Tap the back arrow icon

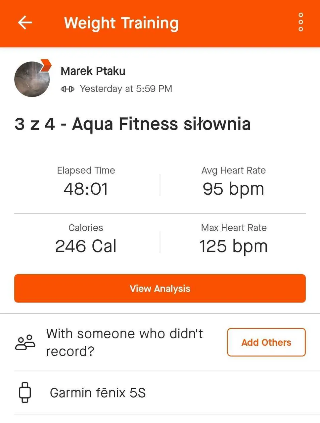(x=25, y=23)
